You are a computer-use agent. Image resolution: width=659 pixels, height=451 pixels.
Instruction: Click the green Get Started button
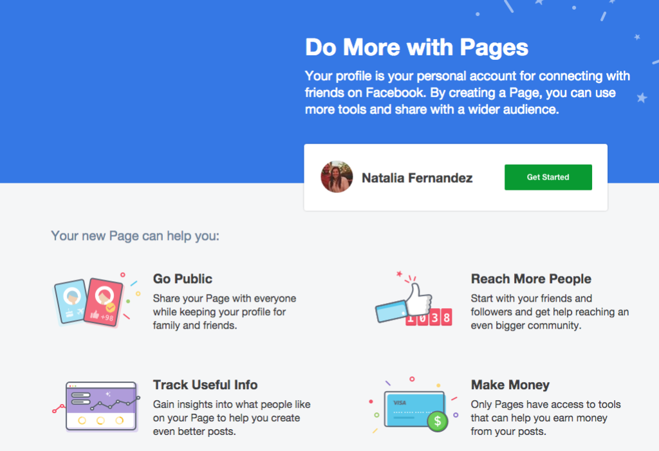tap(548, 178)
